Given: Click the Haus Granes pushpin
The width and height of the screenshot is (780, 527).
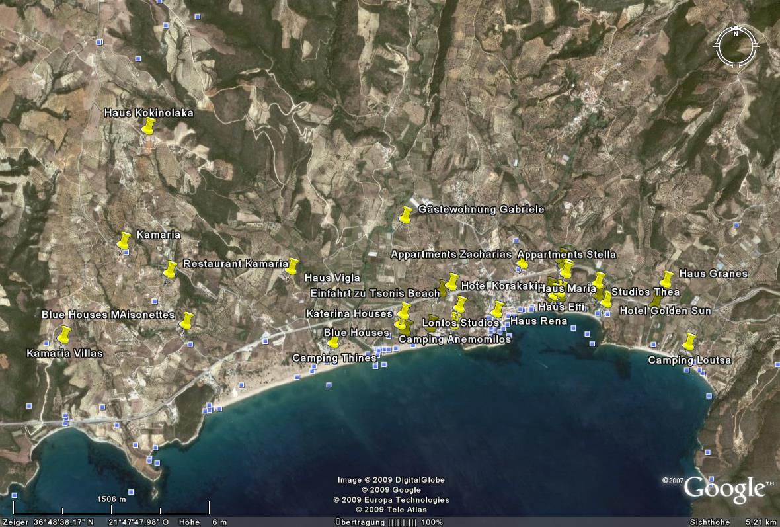Looking at the screenshot, I should 667,279.
